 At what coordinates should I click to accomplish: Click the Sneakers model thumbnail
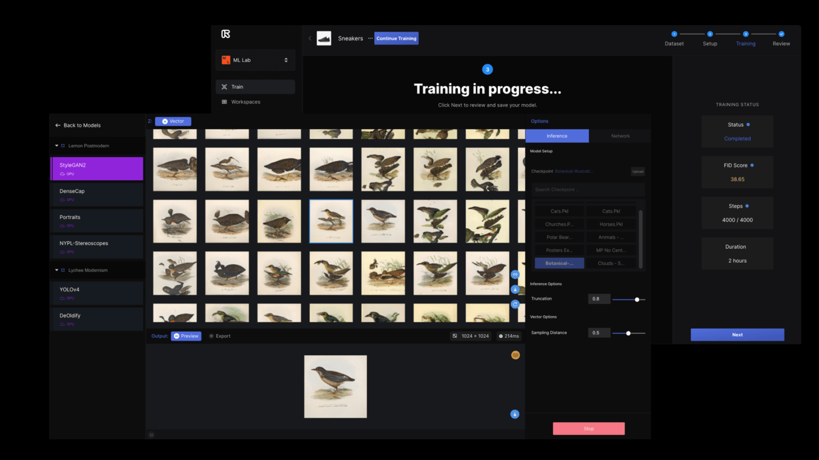click(324, 38)
